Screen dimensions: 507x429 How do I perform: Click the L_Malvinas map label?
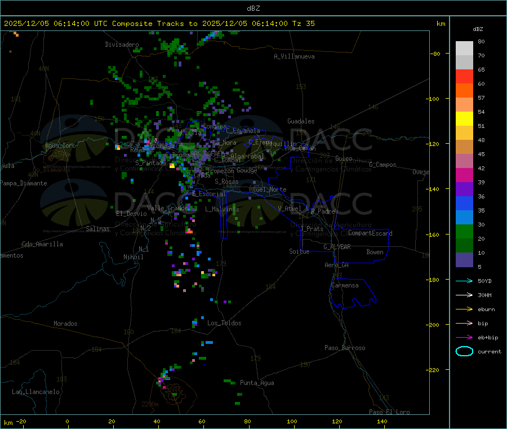point(222,209)
